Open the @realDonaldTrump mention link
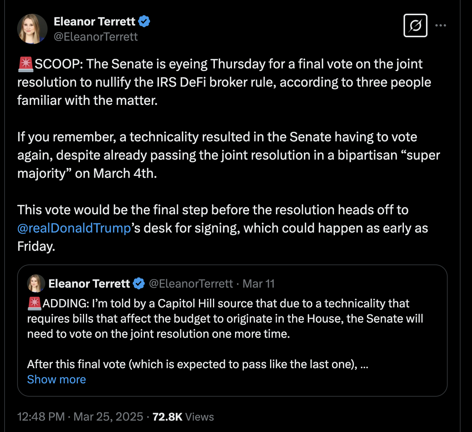The image size is (472, 432). coord(74,228)
